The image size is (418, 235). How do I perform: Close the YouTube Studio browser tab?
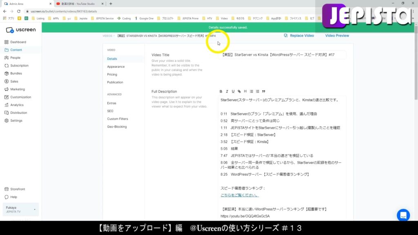[102, 4]
